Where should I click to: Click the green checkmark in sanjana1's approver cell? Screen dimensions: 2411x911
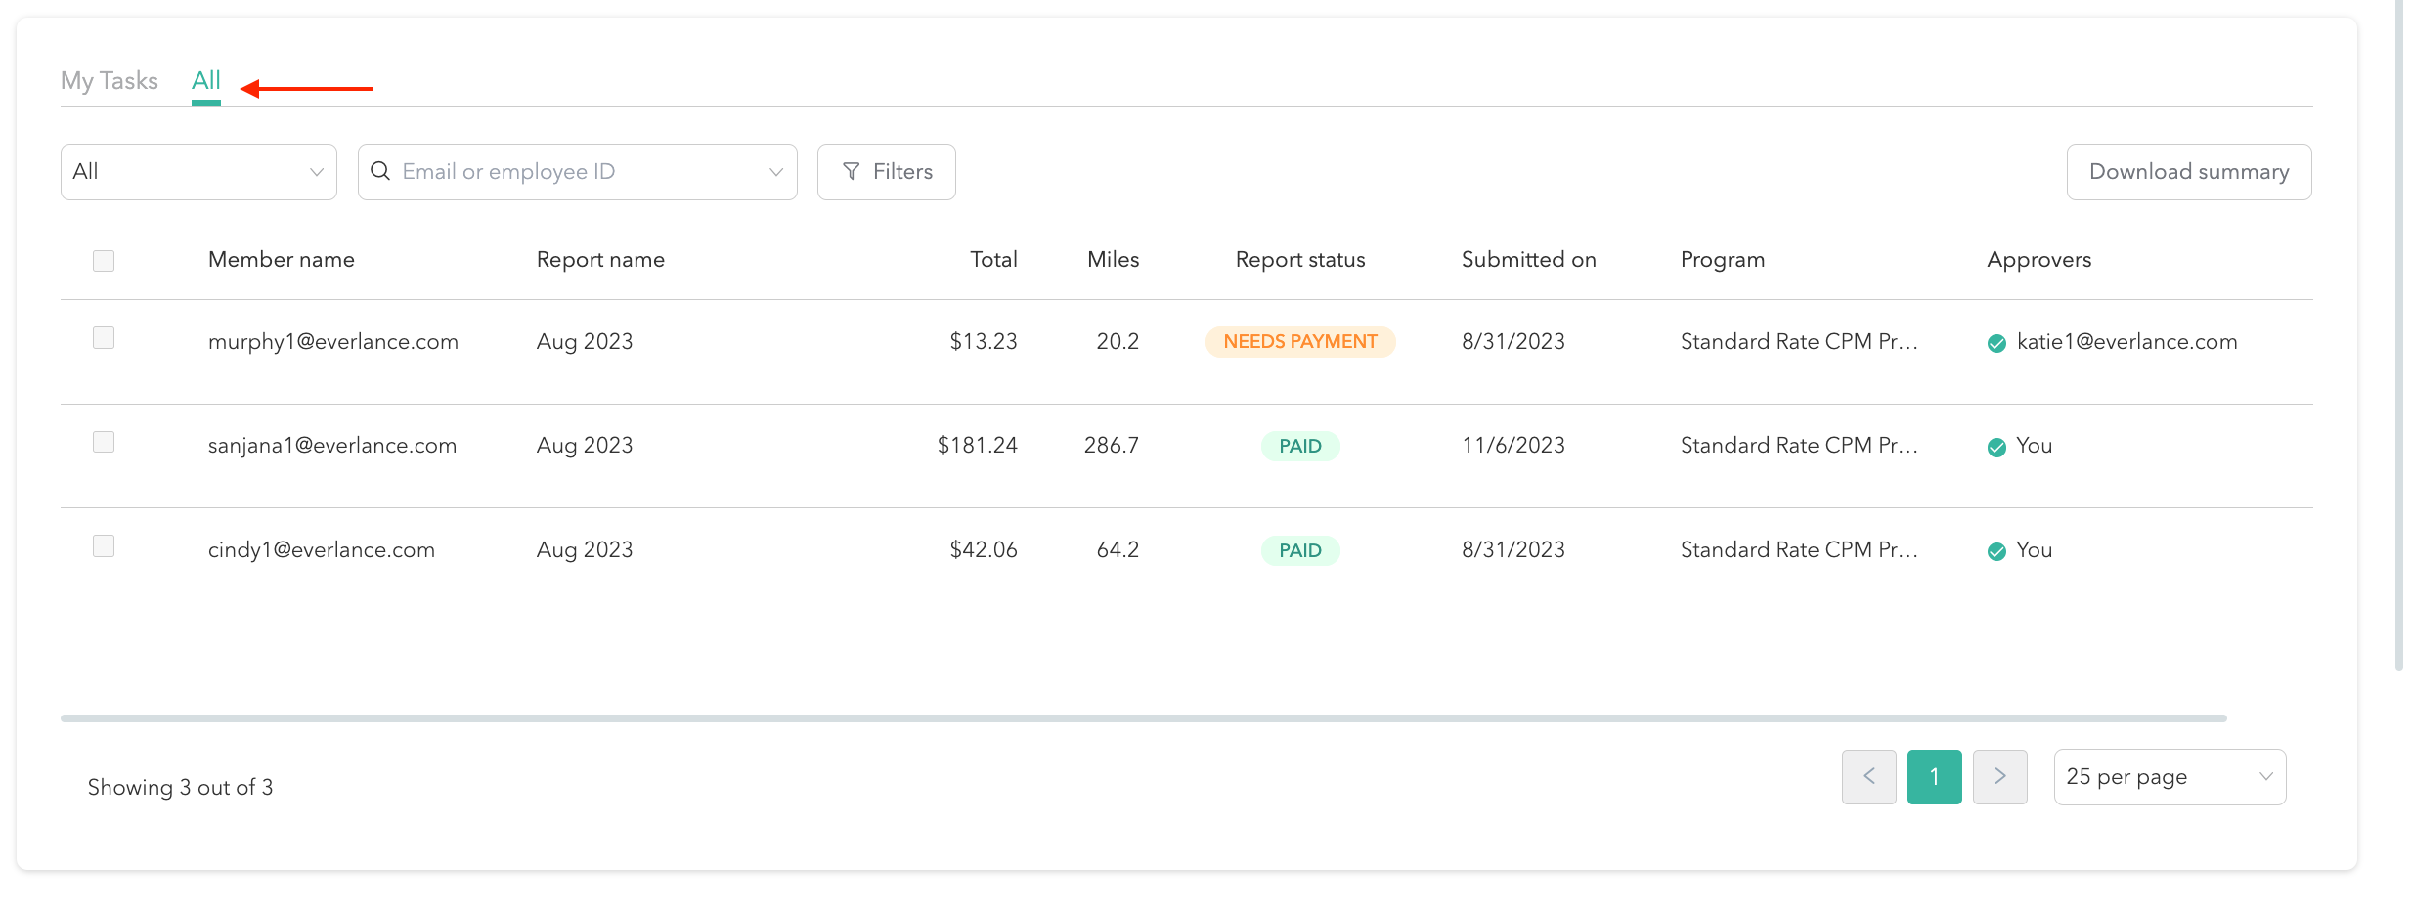click(1996, 447)
